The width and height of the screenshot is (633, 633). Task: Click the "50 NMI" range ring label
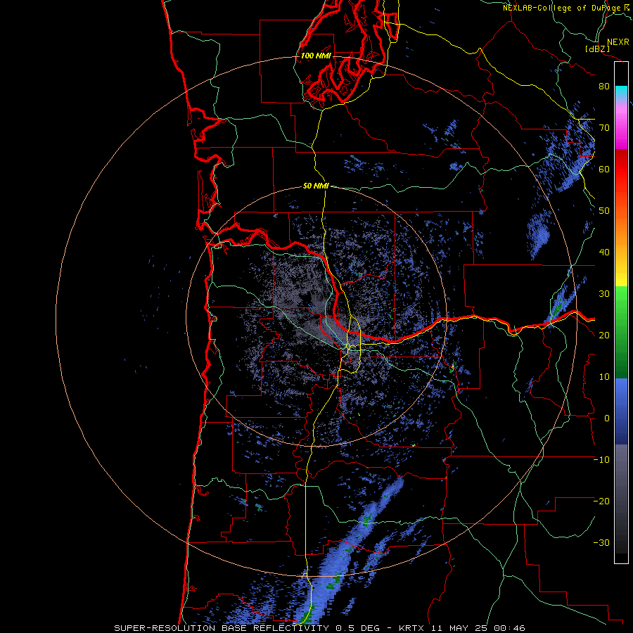click(x=316, y=186)
